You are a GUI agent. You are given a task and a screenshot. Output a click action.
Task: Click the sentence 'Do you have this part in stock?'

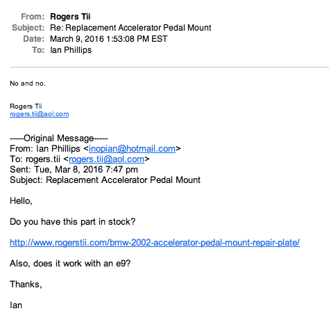coord(72,222)
